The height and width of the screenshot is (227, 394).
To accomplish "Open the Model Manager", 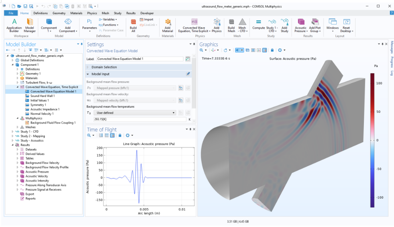I will pyautogui.click(x=30, y=25).
